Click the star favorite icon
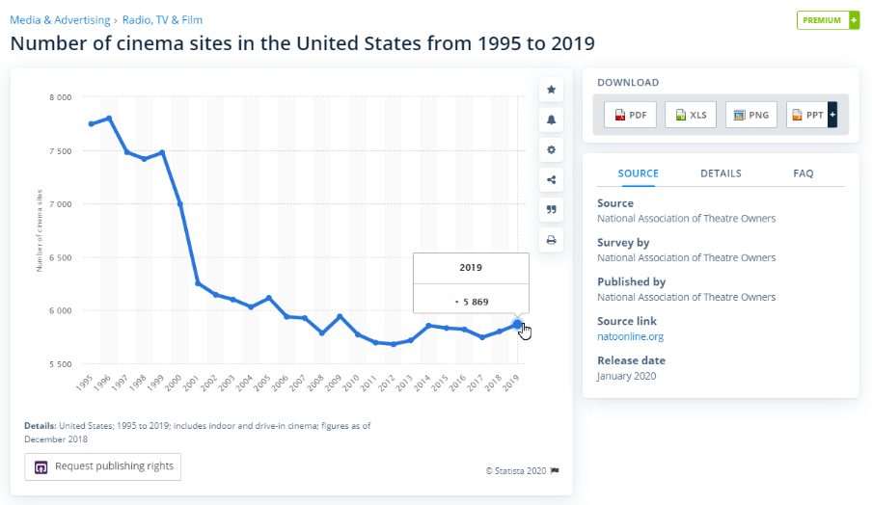872x505 pixels. [552, 90]
